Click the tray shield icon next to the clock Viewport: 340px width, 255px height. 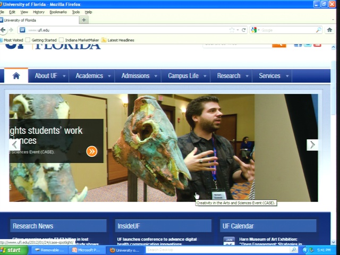[x=311, y=250]
